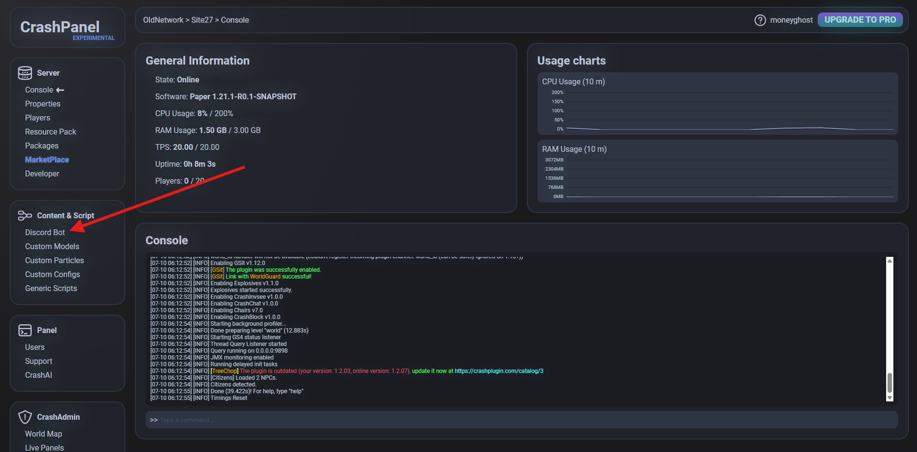Viewport: 917px width, 452px height.
Task: Click the console scrollbar up arrow
Action: point(890,261)
